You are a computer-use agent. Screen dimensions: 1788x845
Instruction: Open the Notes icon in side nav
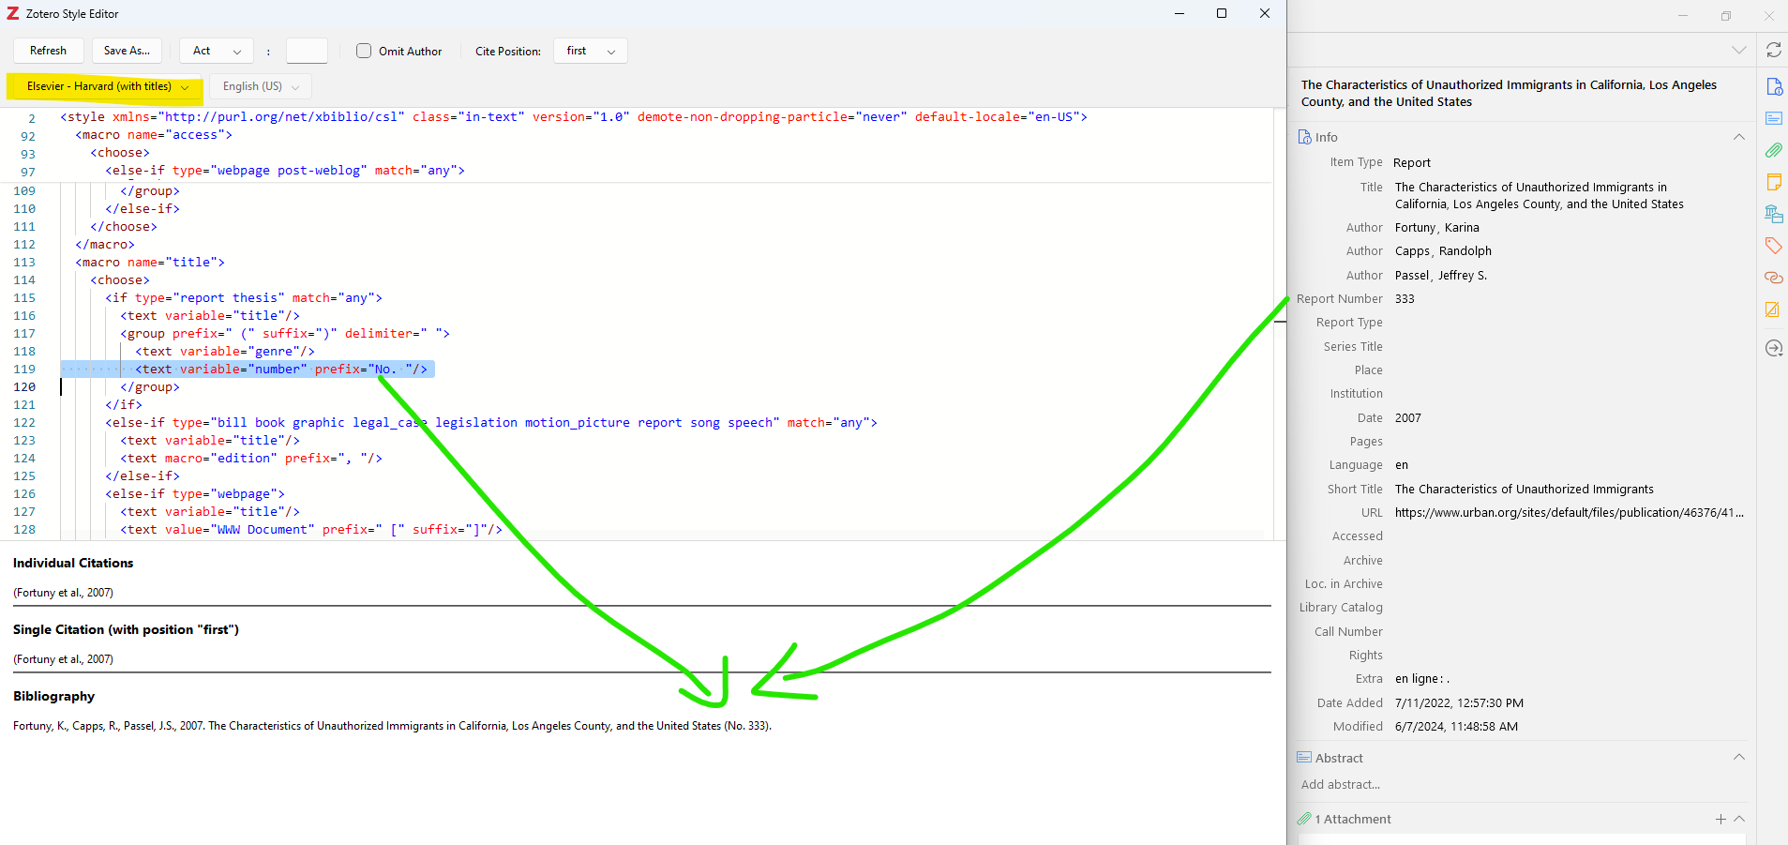(x=1774, y=182)
